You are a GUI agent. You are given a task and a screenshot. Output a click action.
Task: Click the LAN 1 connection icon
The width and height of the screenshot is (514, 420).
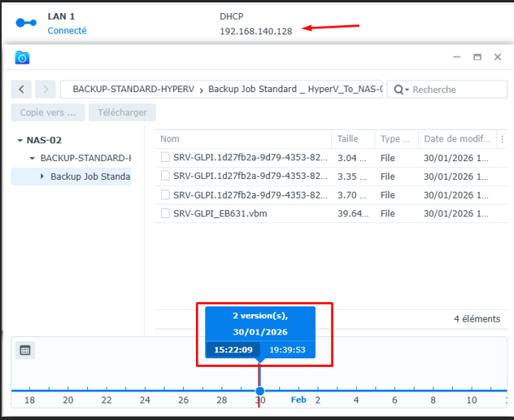[x=26, y=23]
